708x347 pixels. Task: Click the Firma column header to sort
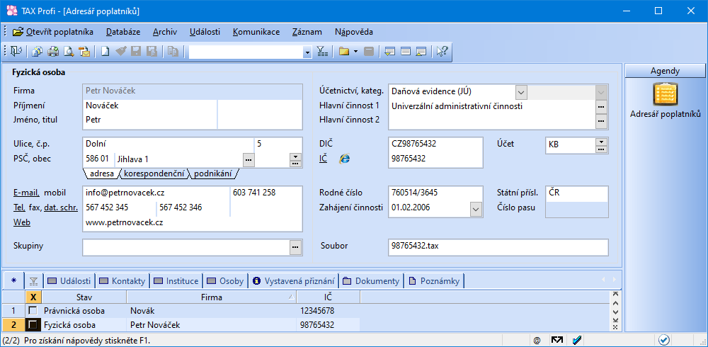(212, 297)
